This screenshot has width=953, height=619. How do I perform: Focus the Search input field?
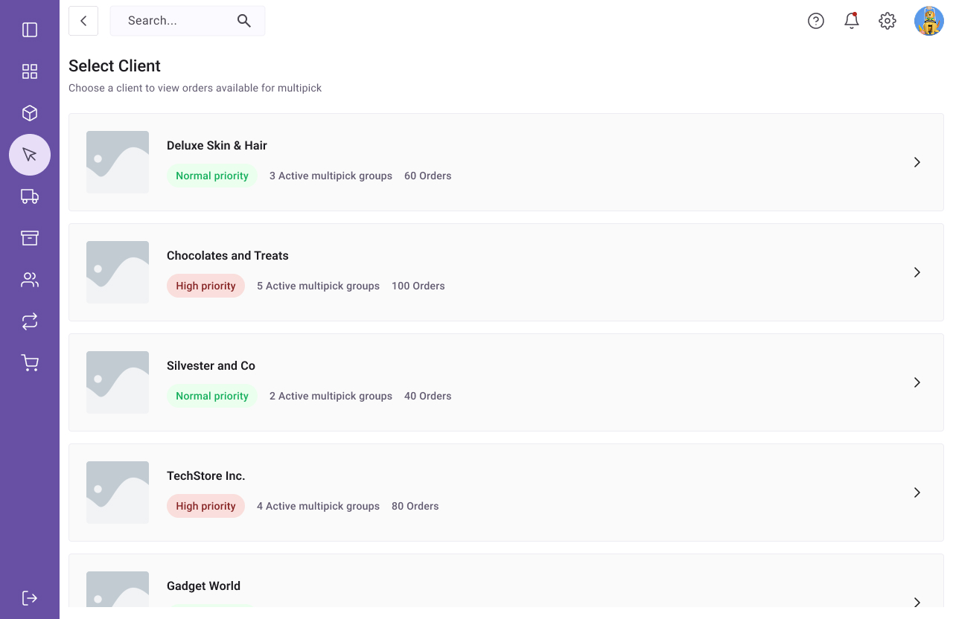click(x=188, y=21)
